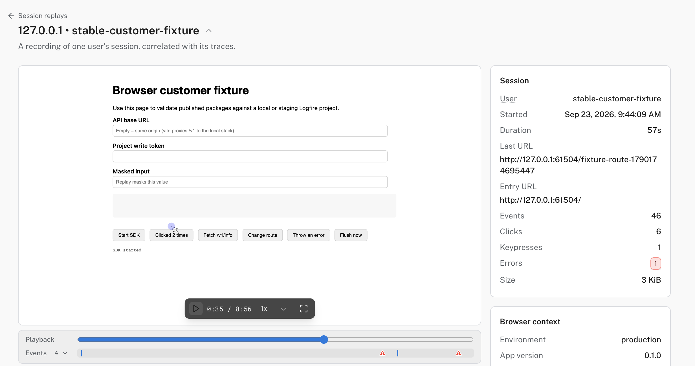Click the Duration 57s value
Image resolution: width=695 pixels, height=366 pixels.
click(x=654, y=130)
